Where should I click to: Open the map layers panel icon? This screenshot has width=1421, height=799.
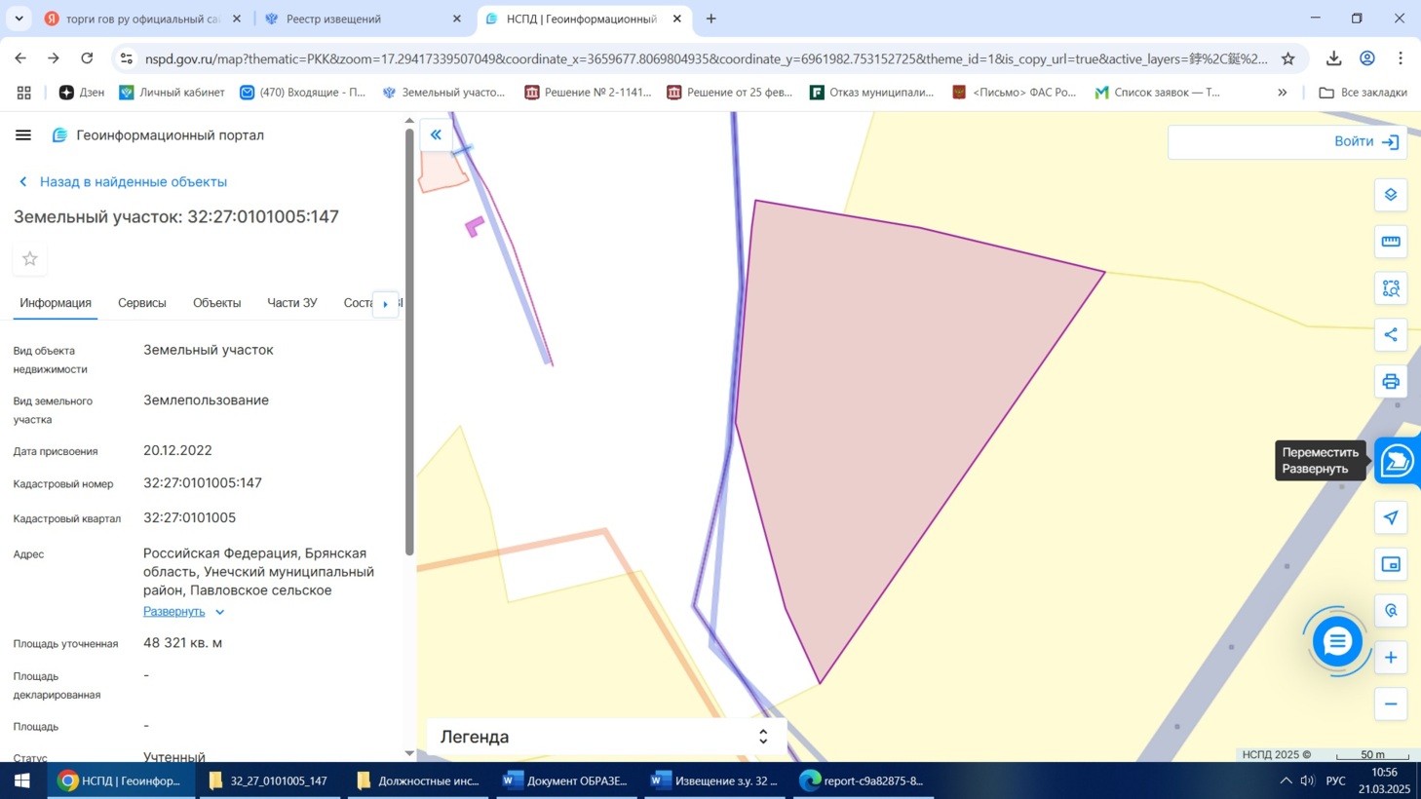pyautogui.click(x=1390, y=195)
